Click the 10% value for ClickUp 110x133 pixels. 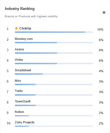click(100, 29)
